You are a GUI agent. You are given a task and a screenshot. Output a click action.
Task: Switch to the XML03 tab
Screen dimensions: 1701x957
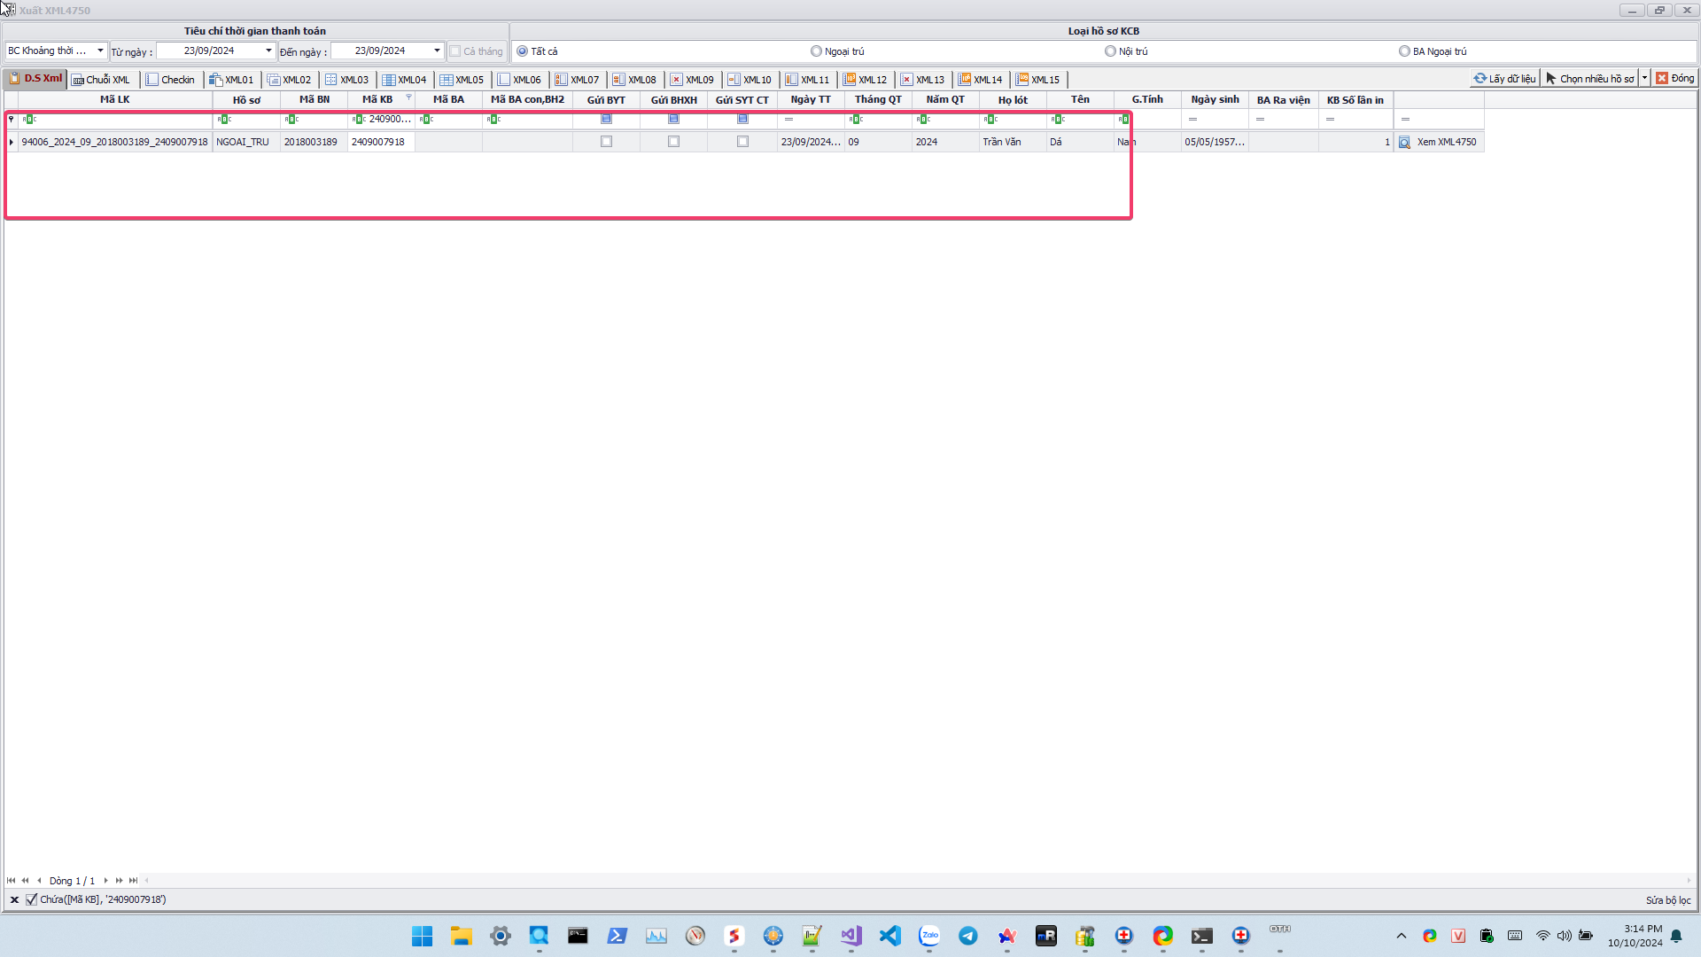point(347,80)
